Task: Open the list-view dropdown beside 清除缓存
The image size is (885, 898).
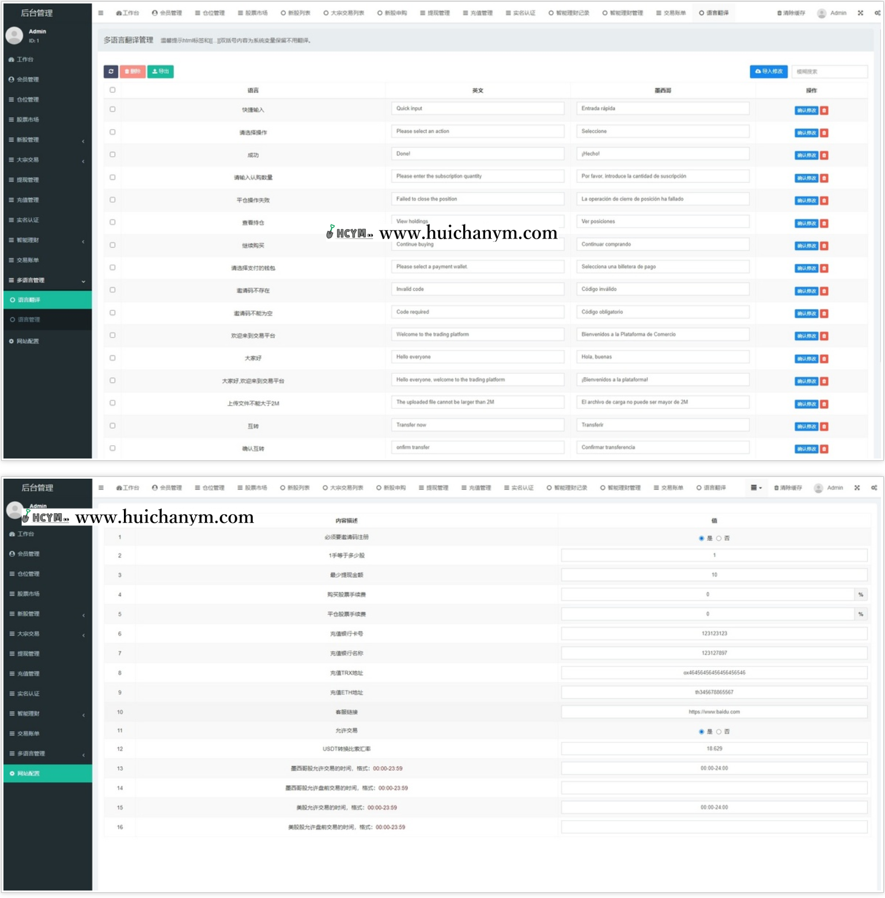Action: click(756, 488)
